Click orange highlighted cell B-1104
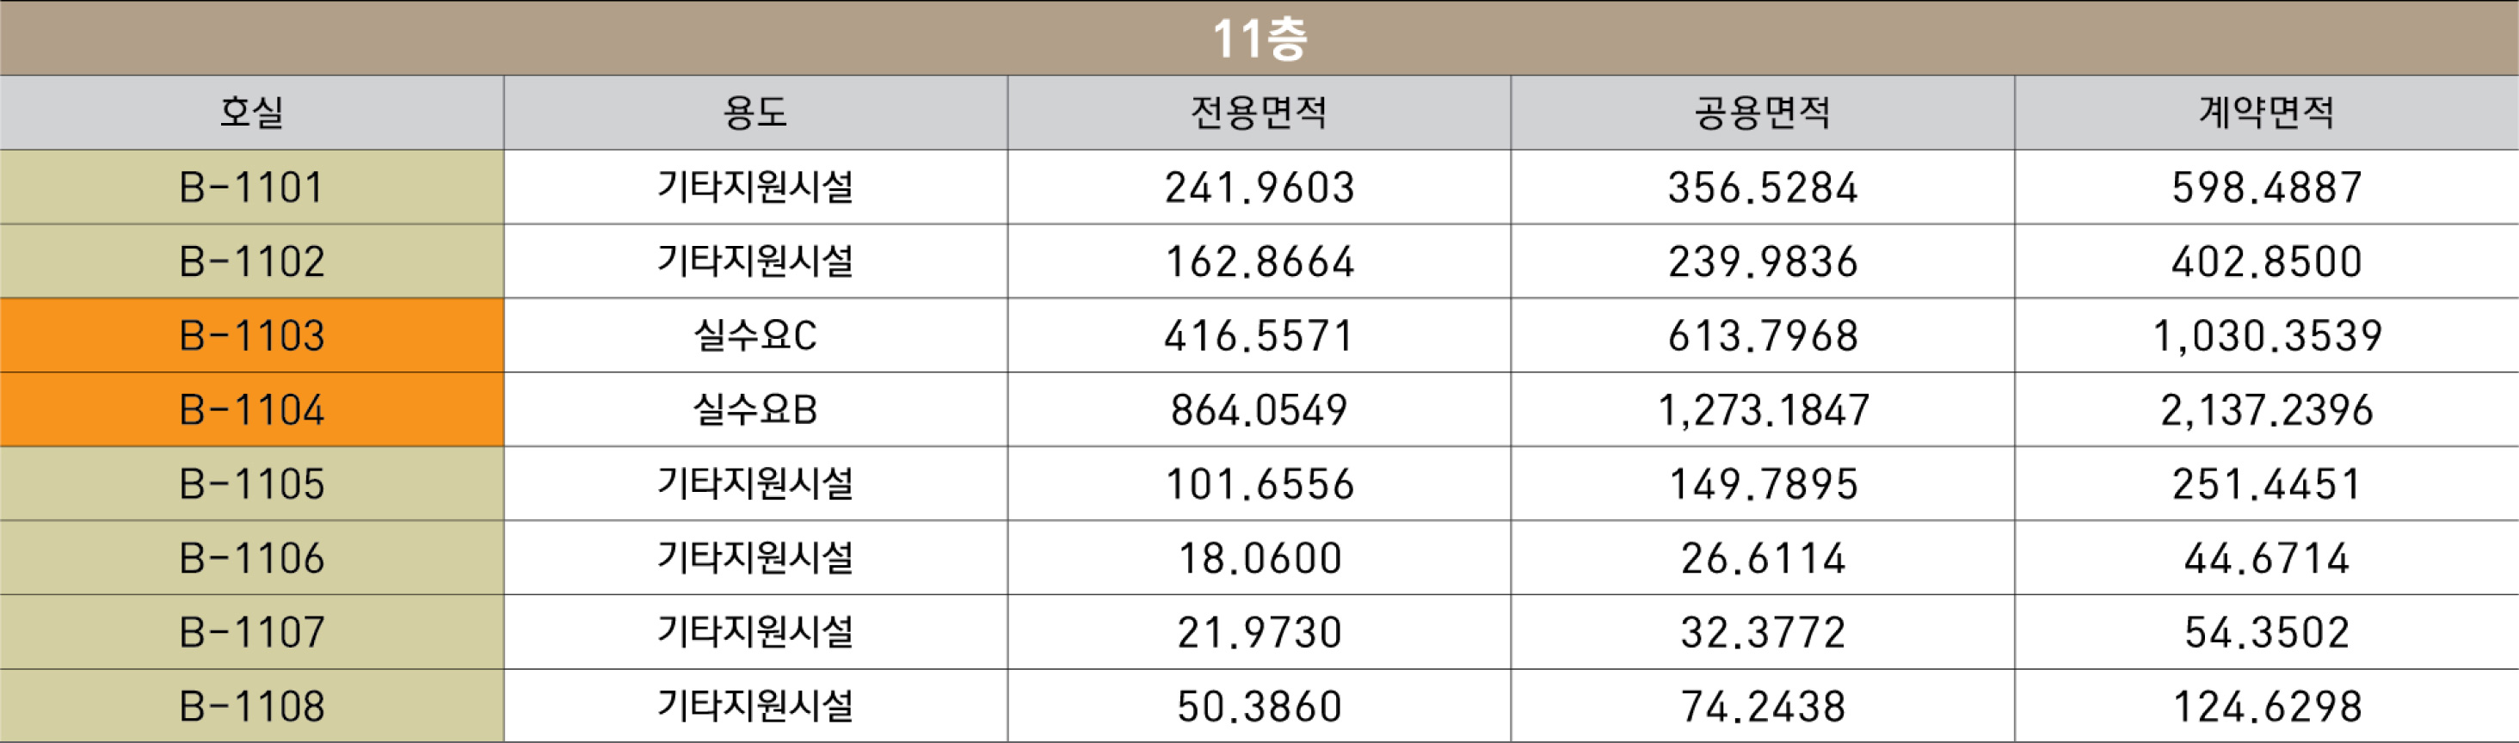The image size is (2519, 743). [251, 409]
